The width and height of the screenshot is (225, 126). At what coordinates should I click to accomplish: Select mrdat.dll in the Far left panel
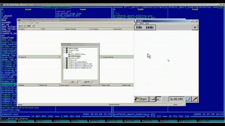click(8, 82)
